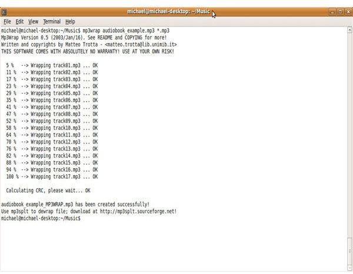The height and width of the screenshot is (274, 353).
Task: Click the 'Wrapping track05.mp3' line
Action: point(52,93)
